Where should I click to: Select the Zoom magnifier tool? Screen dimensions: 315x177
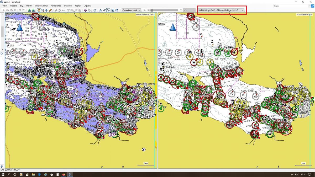click(x=43, y=10)
